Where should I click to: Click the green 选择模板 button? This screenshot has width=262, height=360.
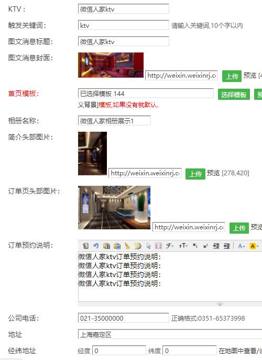coord(234,94)
